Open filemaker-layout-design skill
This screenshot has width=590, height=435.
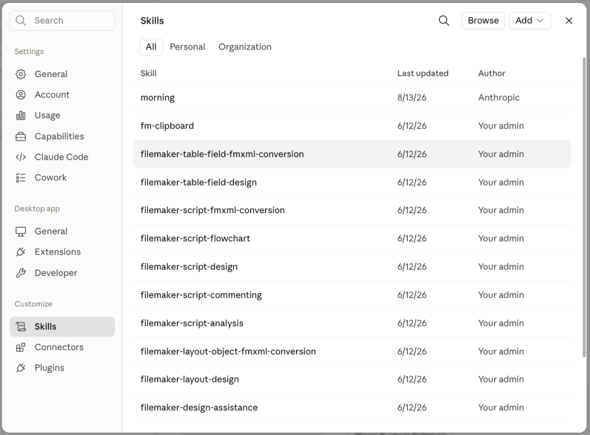[x=352, y=379]
